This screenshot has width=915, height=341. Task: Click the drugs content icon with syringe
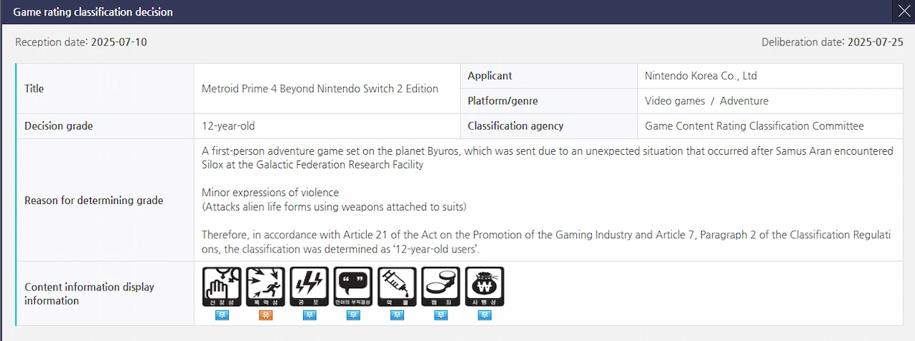[397, 287]
